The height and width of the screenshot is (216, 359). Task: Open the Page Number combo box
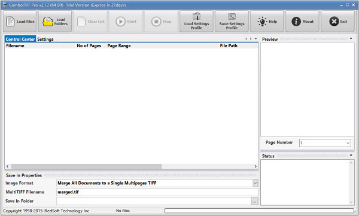coord(325,143)
